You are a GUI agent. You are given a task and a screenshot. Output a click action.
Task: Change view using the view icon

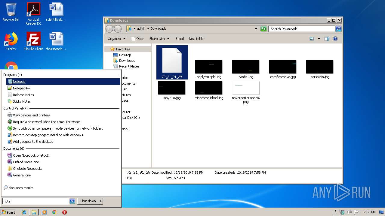(312, 39)
